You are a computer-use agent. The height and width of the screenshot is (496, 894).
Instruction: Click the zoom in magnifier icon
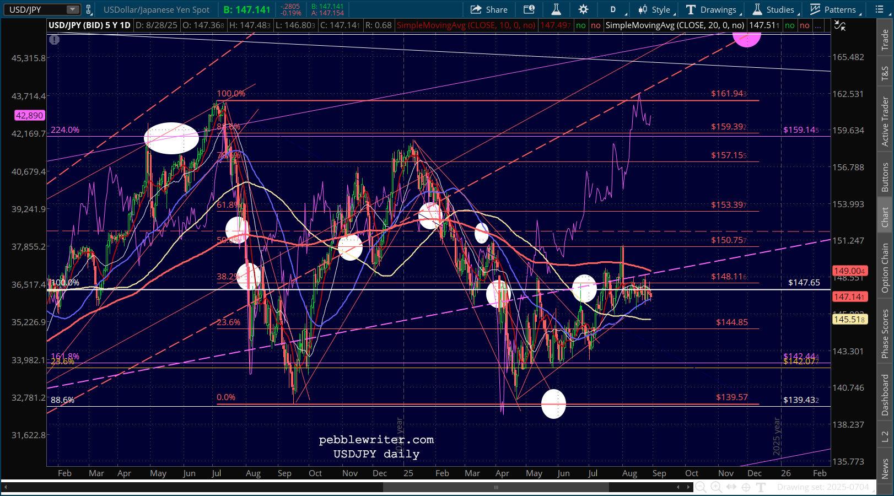tap(716, 487)
